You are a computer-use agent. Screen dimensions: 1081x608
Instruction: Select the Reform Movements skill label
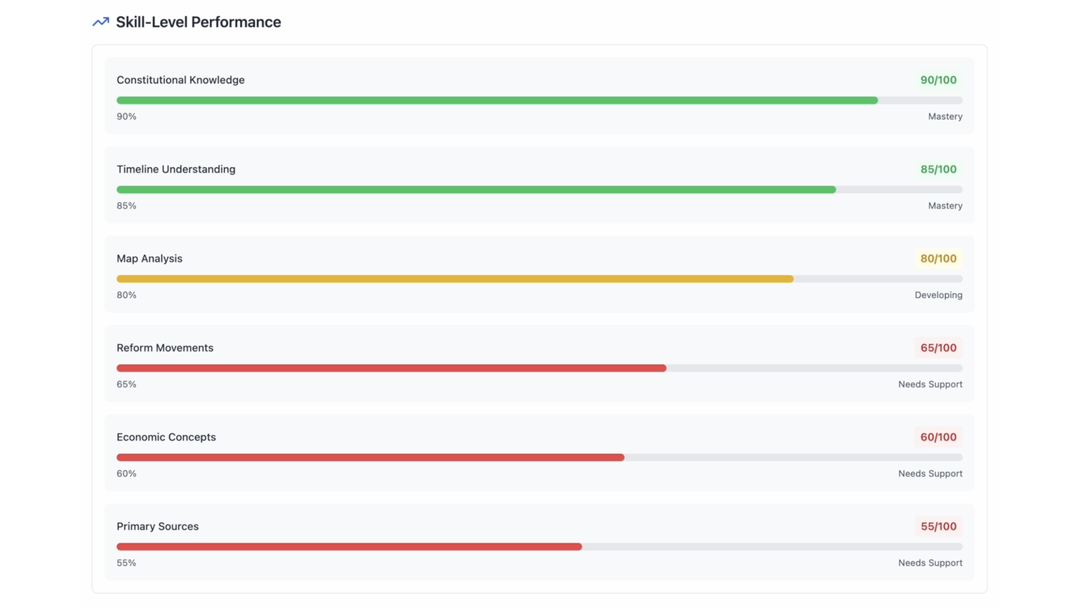(165, 348)
